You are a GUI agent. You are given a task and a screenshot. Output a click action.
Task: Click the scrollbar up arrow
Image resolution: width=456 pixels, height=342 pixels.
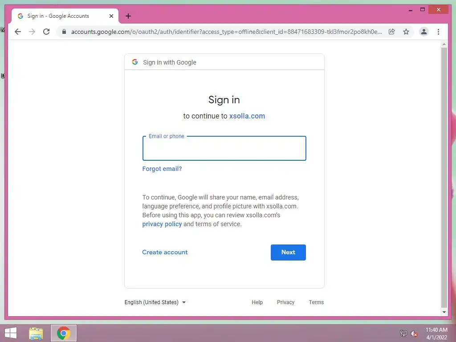pos(444,44)
